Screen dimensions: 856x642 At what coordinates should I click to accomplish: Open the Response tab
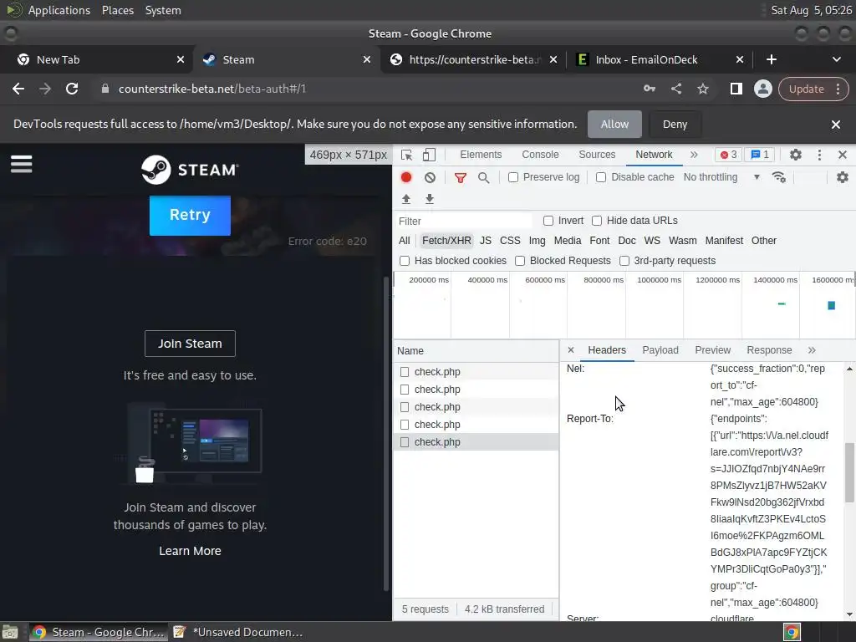pyautogui.click(x=769, y=350)
